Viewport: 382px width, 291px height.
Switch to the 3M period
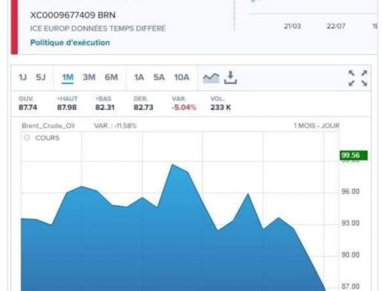(x=89, y=77)
